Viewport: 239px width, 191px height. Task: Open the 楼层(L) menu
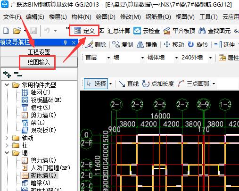coord(58,17)
